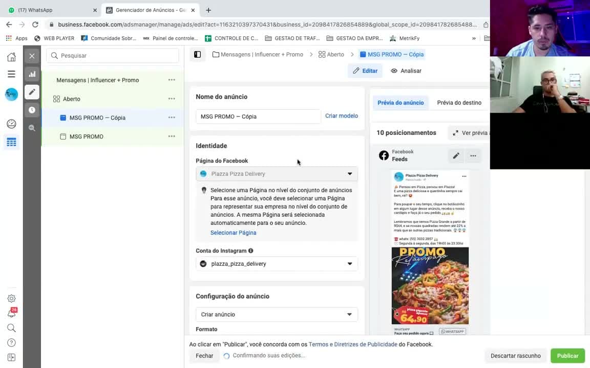This screenshot has height=368, width=590.
Task: Open the settings gear in left rail
Action: tap(11, 298)
